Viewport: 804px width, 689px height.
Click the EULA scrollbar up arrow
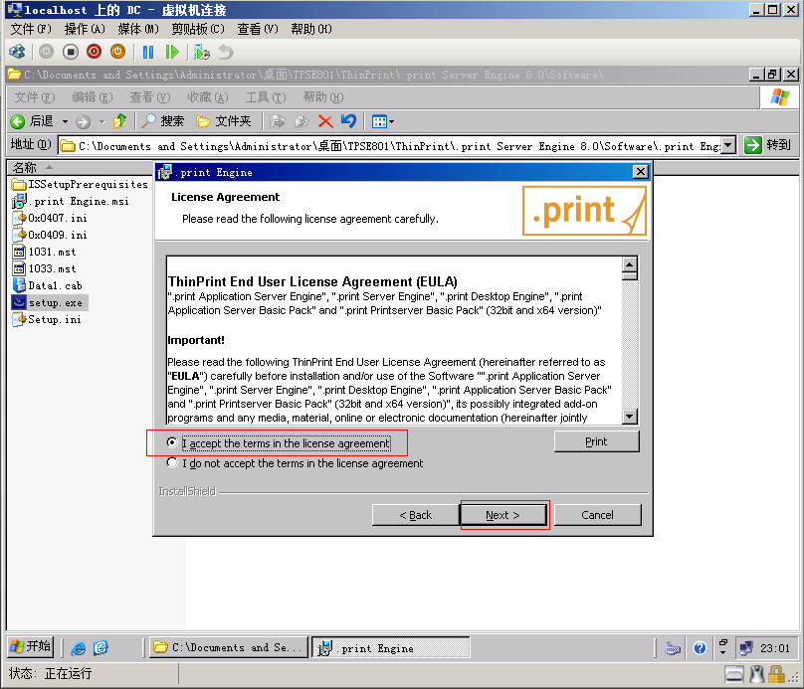tap(630, 263)
